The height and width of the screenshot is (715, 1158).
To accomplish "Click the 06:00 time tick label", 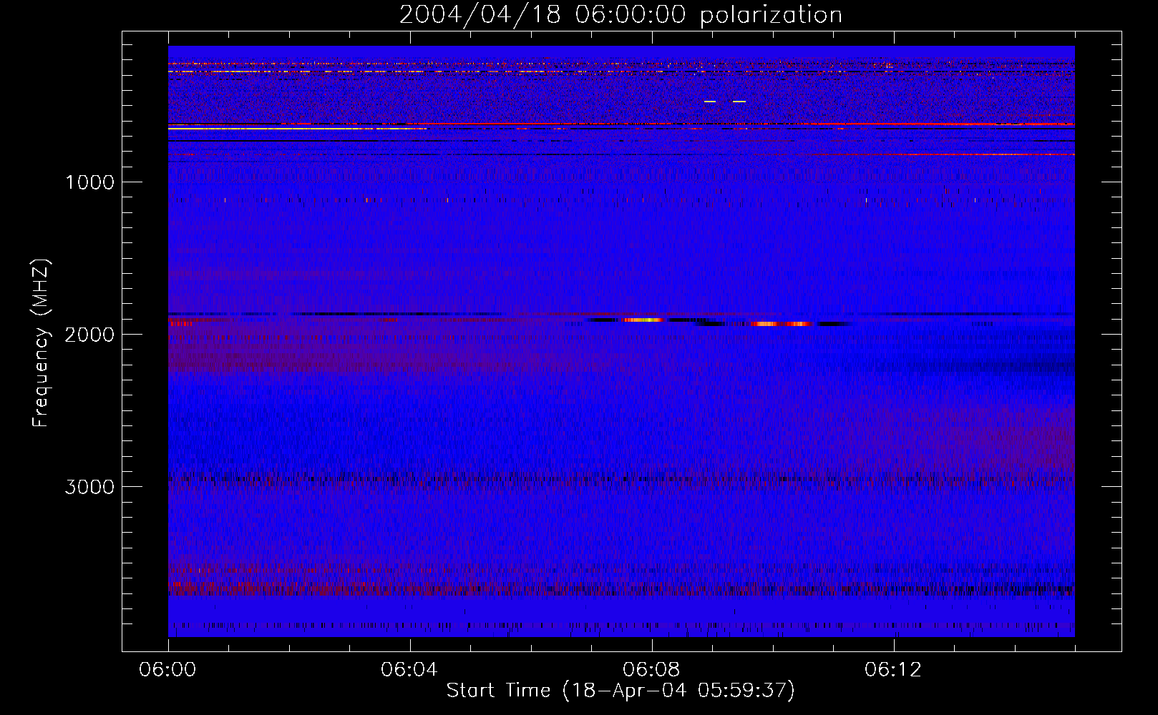I will [x=168, y=670].
